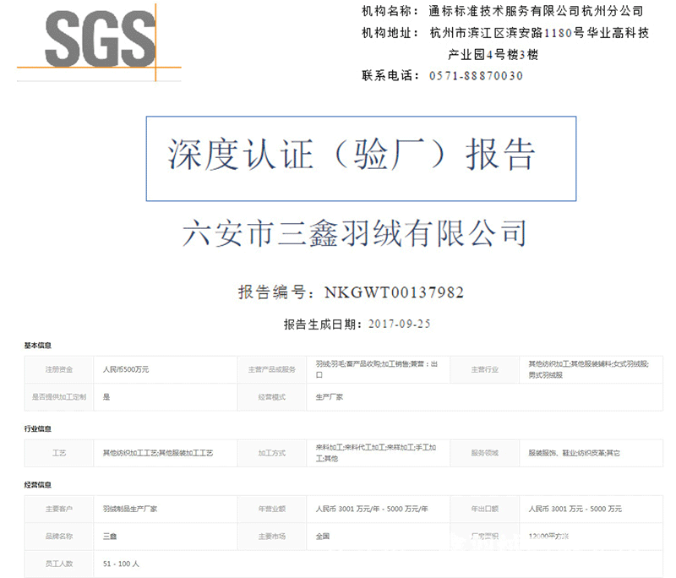Click the 工艺 label cell

pos(59,453)
